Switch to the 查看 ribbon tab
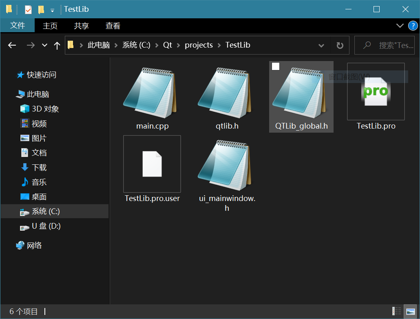 click(x=113, y=26)
